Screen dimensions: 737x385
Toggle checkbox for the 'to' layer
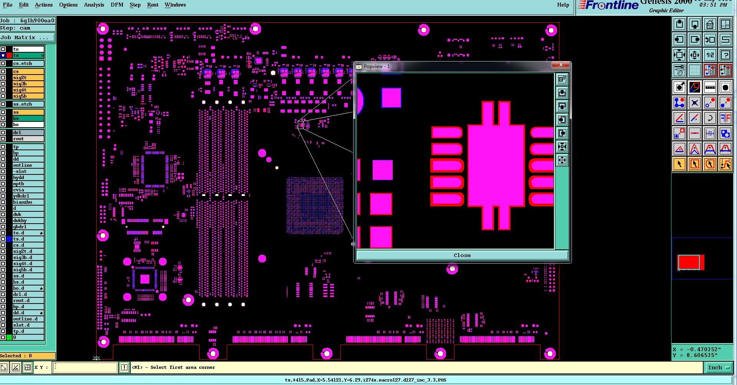pyautogui.click(x=3, y=49)
